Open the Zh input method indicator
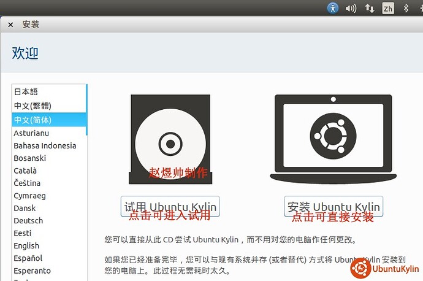Screen dimensions: 423x281 tap(388, 9)
